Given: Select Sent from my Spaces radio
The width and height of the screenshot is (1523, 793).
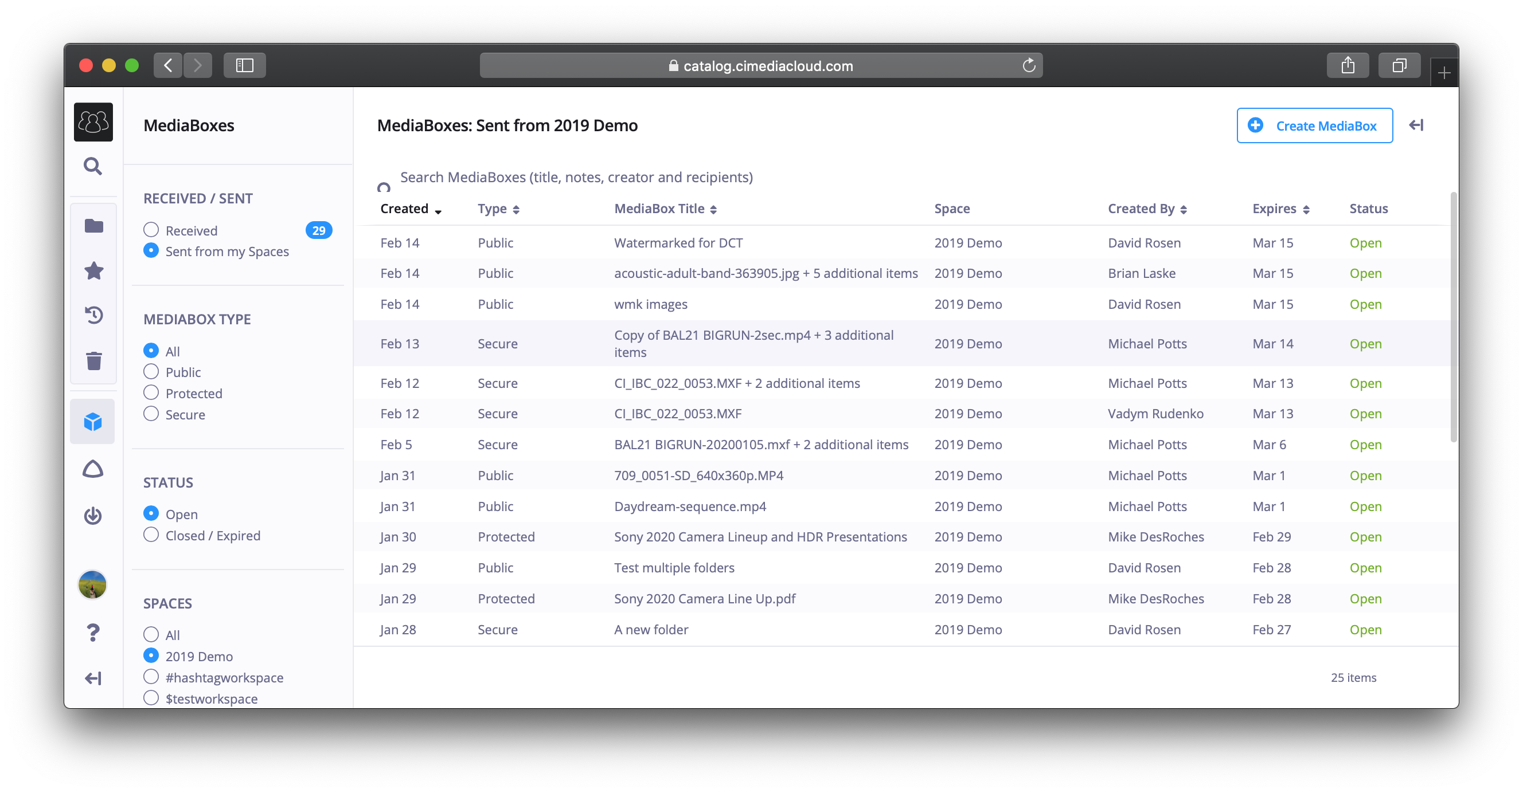Looking at the screenshot, I should coord(151,250).
